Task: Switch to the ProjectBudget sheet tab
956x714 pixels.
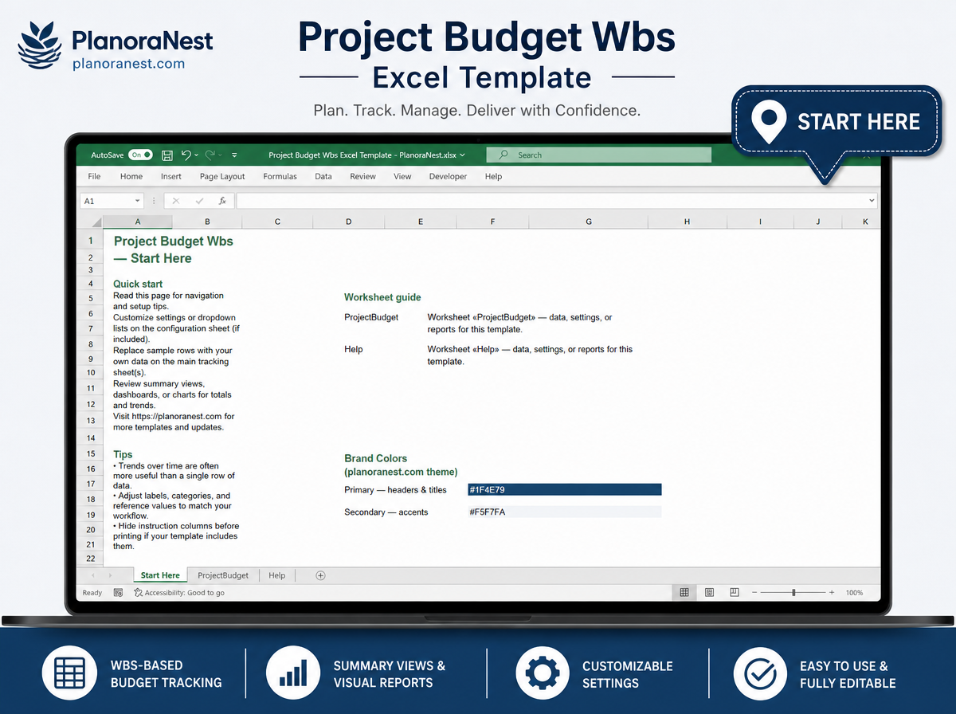Action: pyautogui.click(x=223, y=575)
